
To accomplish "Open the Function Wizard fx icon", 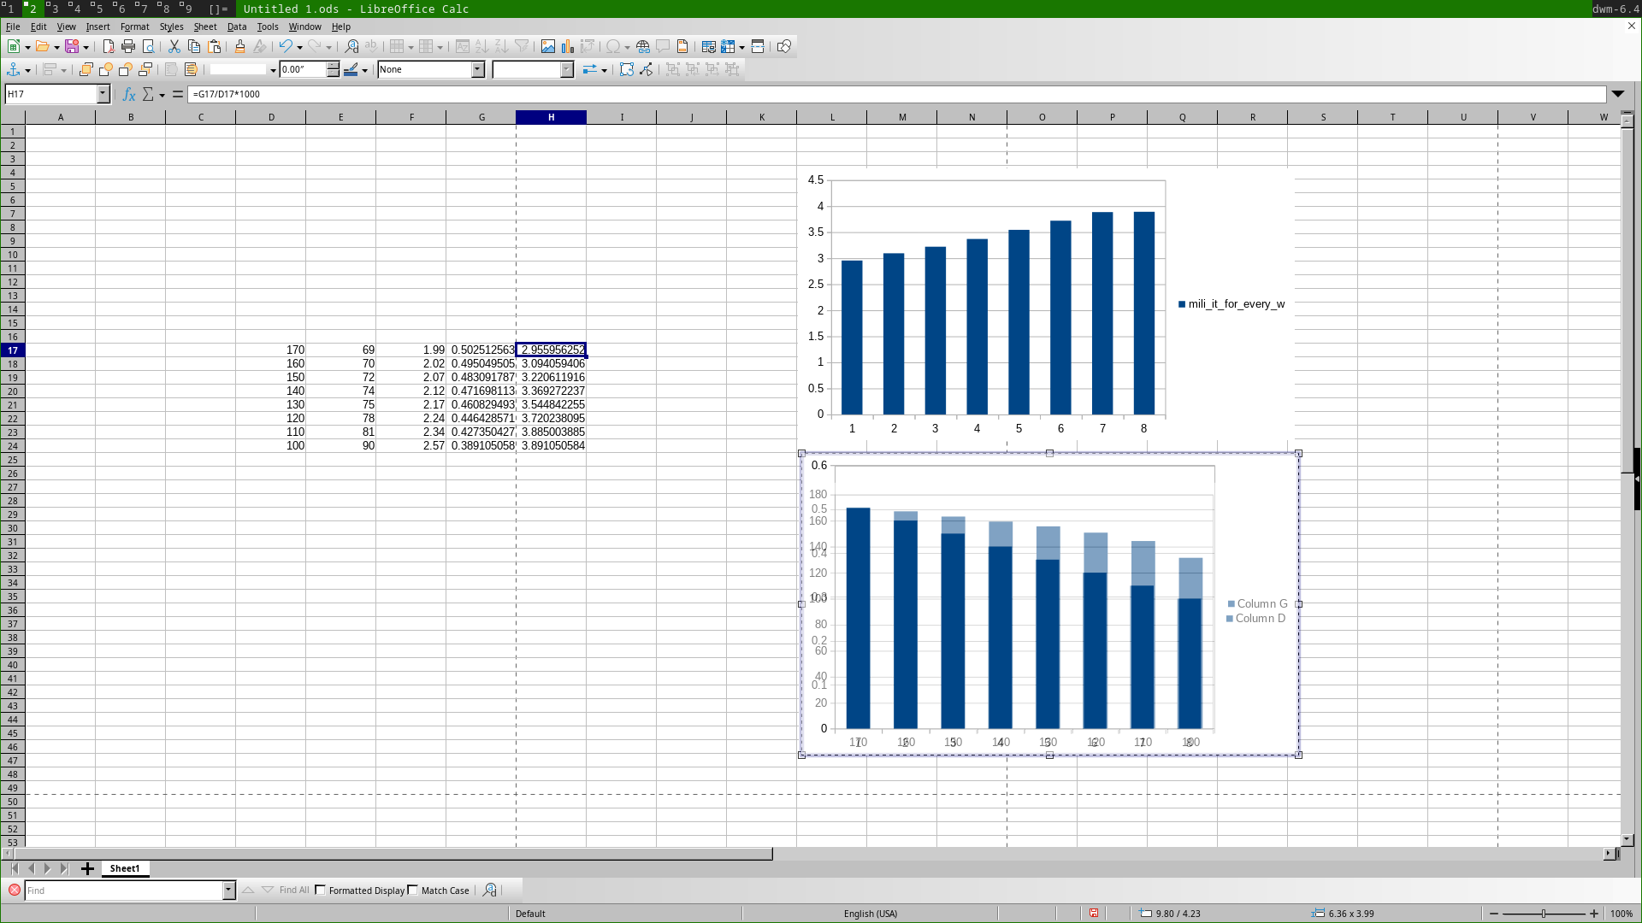I will tap(129, 94).
